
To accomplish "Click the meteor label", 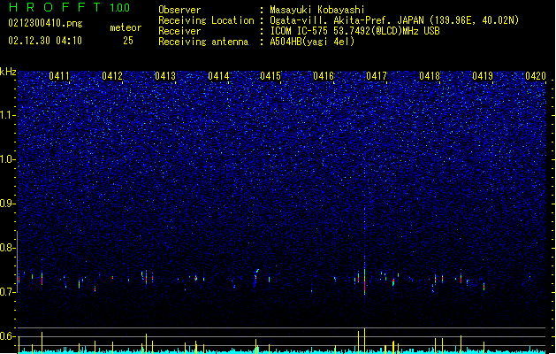I will point(126,27).
